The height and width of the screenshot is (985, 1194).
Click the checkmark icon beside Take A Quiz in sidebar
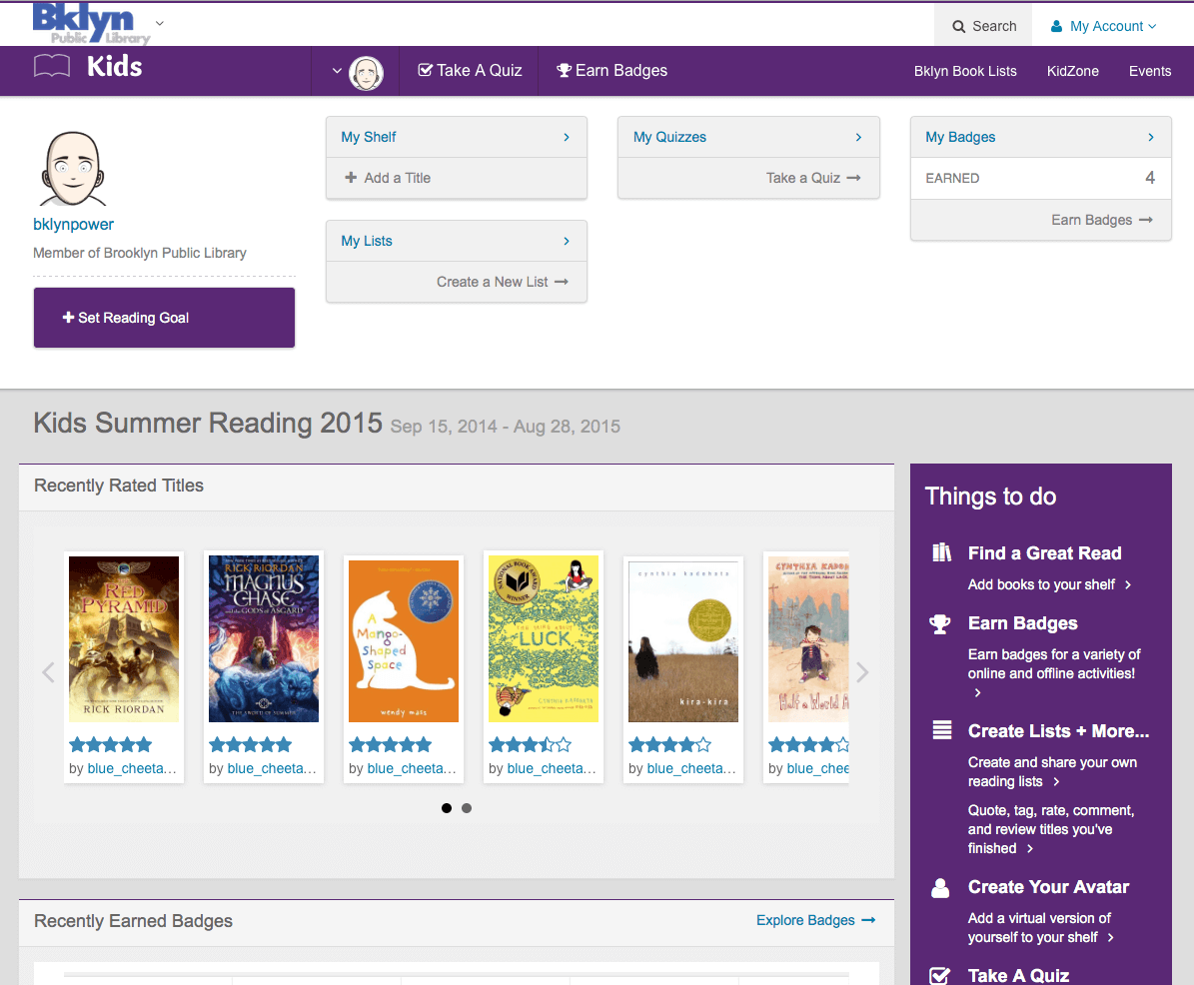point(939,975)
